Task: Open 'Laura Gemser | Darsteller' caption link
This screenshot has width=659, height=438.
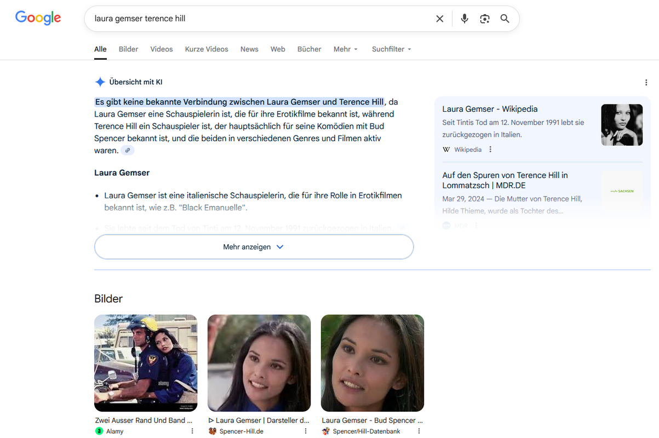Action: click(259, 420)
